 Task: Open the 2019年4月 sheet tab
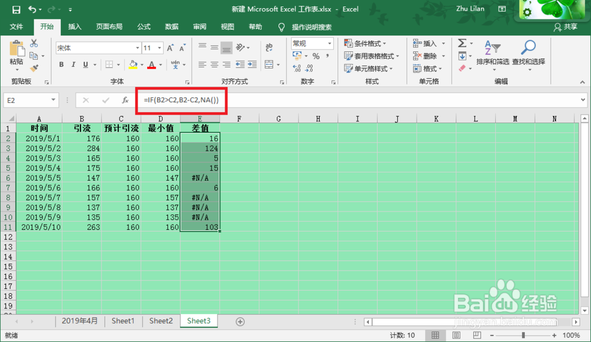click(x=80, y=321)
